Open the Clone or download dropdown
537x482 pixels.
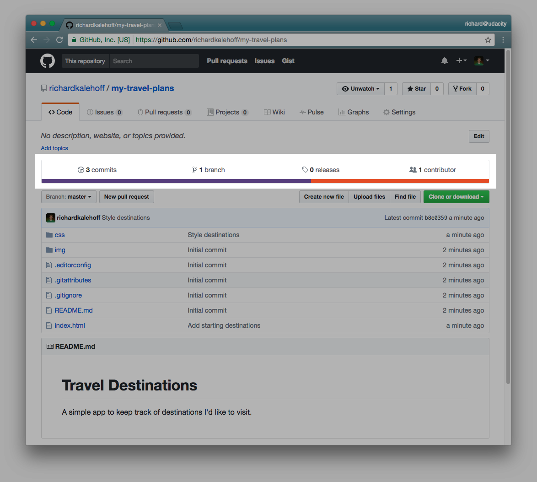coord(456,196)
